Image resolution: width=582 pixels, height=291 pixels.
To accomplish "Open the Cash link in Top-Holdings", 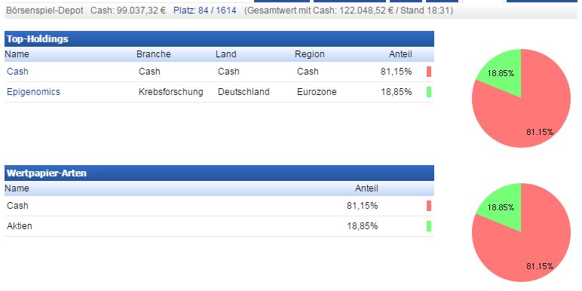I will click(x=17, y=72).
